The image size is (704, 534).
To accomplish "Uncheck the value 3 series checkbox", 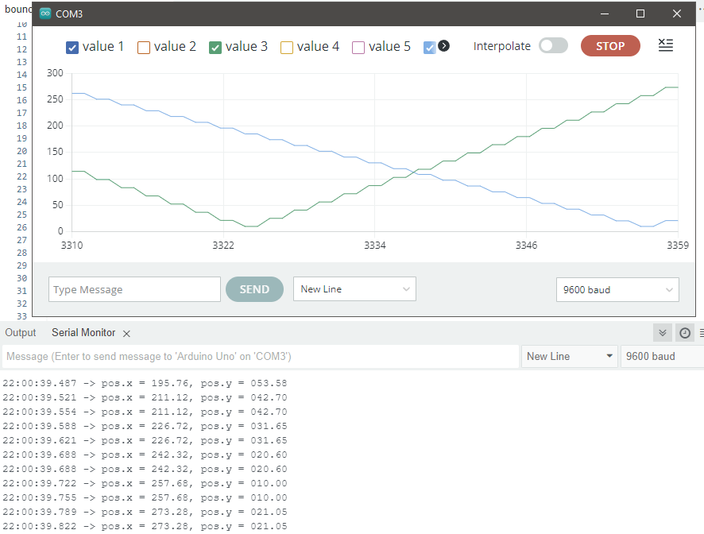I will point(215,48).
